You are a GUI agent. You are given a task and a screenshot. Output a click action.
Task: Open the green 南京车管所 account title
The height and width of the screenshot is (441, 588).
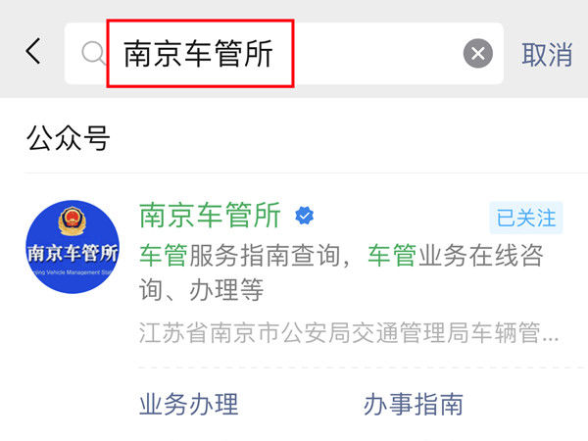coord(210,216)
